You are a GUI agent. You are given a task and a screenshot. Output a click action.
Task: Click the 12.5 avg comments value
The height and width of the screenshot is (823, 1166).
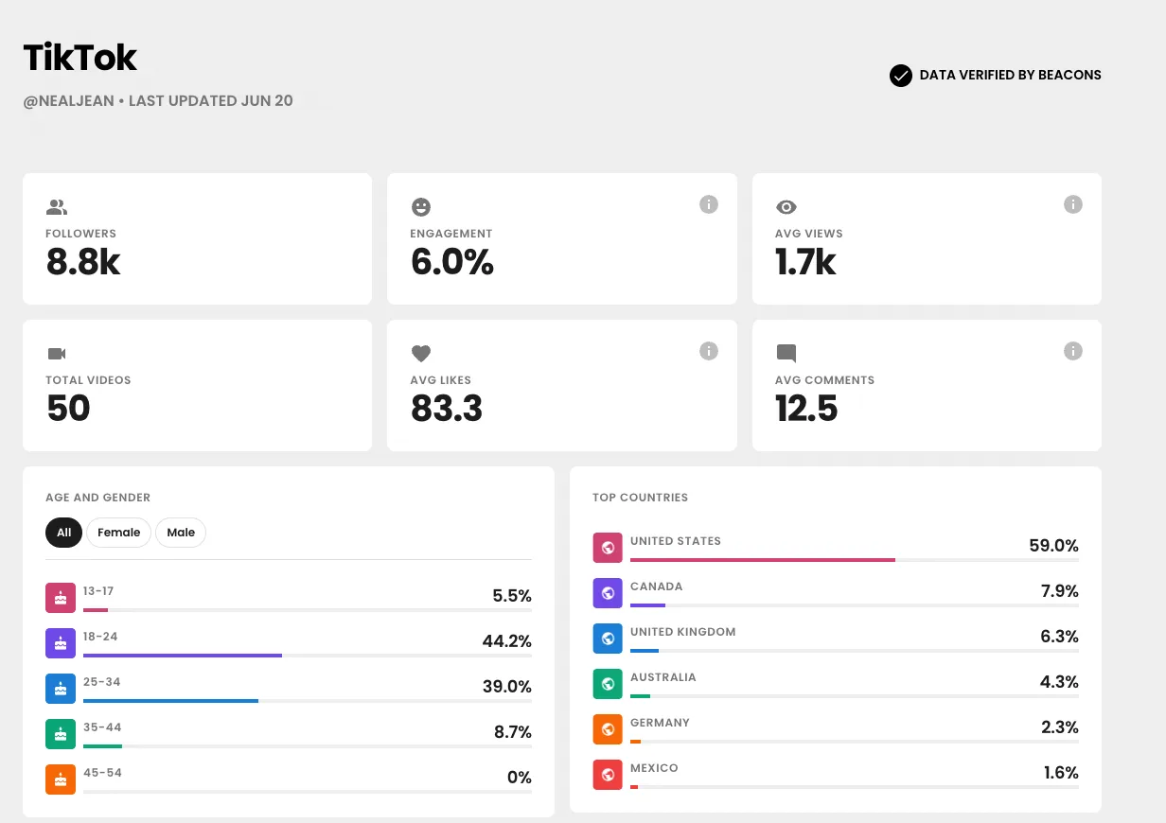[x=806, y=409]
